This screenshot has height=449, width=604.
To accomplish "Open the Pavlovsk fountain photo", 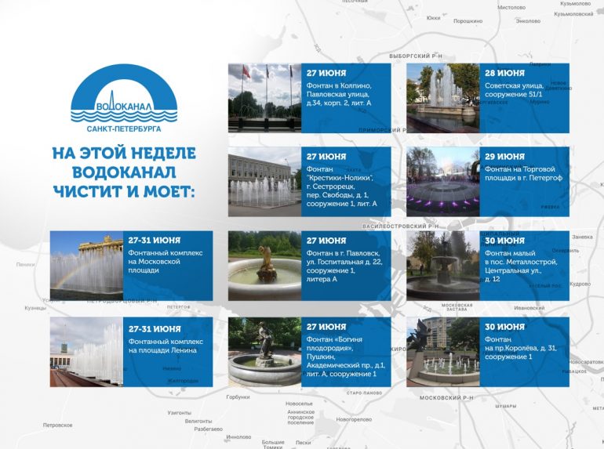I will 264,266.
